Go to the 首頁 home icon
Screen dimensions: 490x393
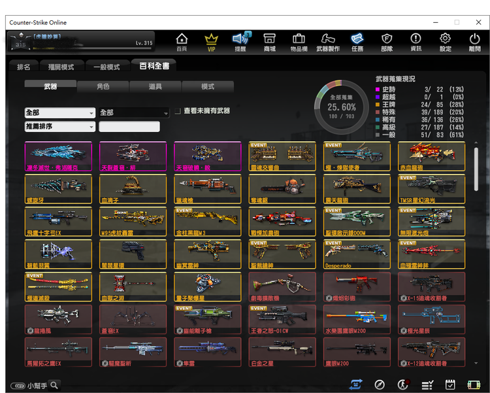point(182,43)
